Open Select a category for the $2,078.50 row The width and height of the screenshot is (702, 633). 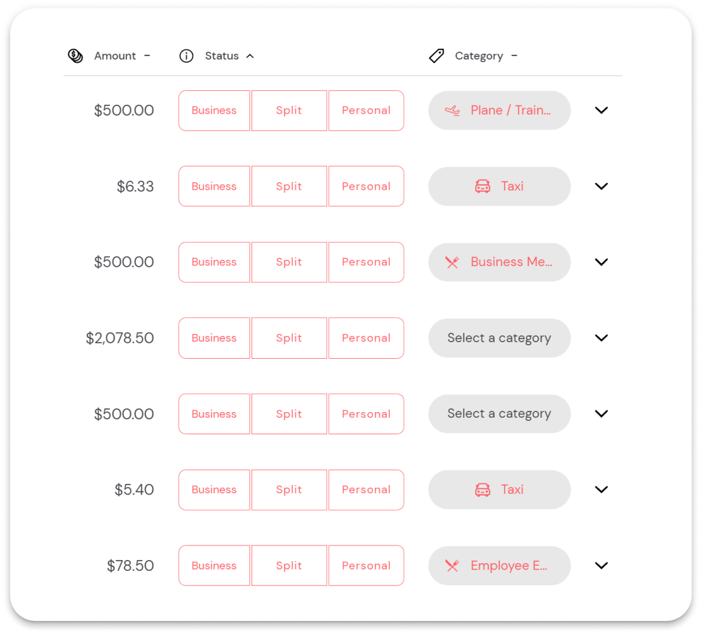499,338
